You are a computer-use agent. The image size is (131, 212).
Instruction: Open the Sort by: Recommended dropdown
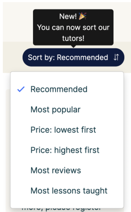click(73, 57)
